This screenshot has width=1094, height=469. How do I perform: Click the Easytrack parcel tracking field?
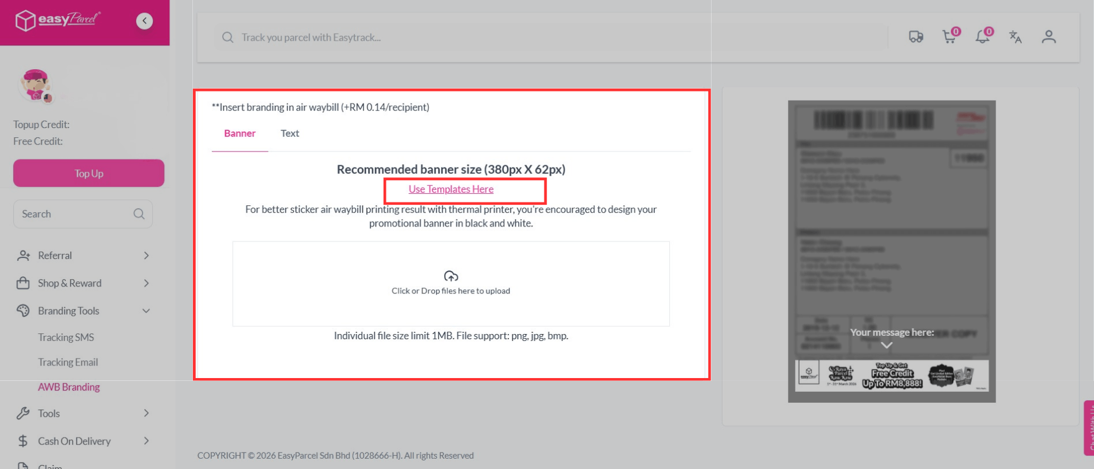point(550,37)
